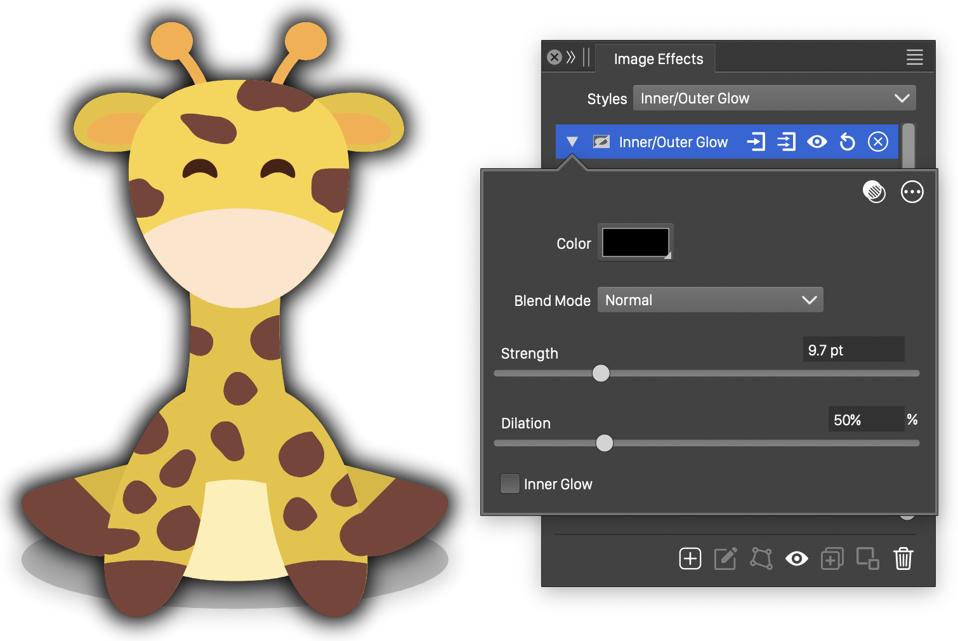Toggle effect visibility eye in Inner/Outer Glow row
This screenshot has height=641, width=958.
pyautogui.click(x=817, y=142)
